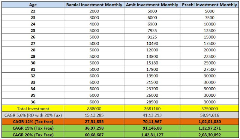Select the CAGR 15% (Tax Free) label
This screenshot has height=139, width=240.
point(33,128)
